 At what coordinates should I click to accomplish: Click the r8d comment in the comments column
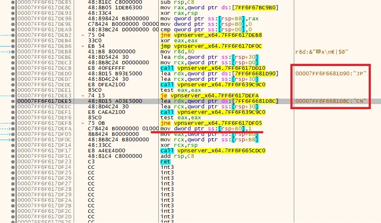coord(321,52)
